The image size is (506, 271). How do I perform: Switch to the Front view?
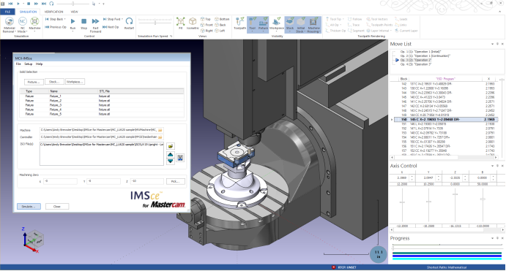tap(207, 25)
